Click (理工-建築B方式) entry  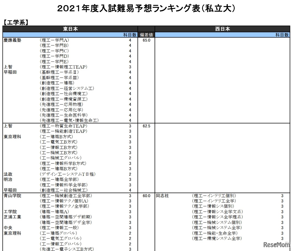(59, 169)
